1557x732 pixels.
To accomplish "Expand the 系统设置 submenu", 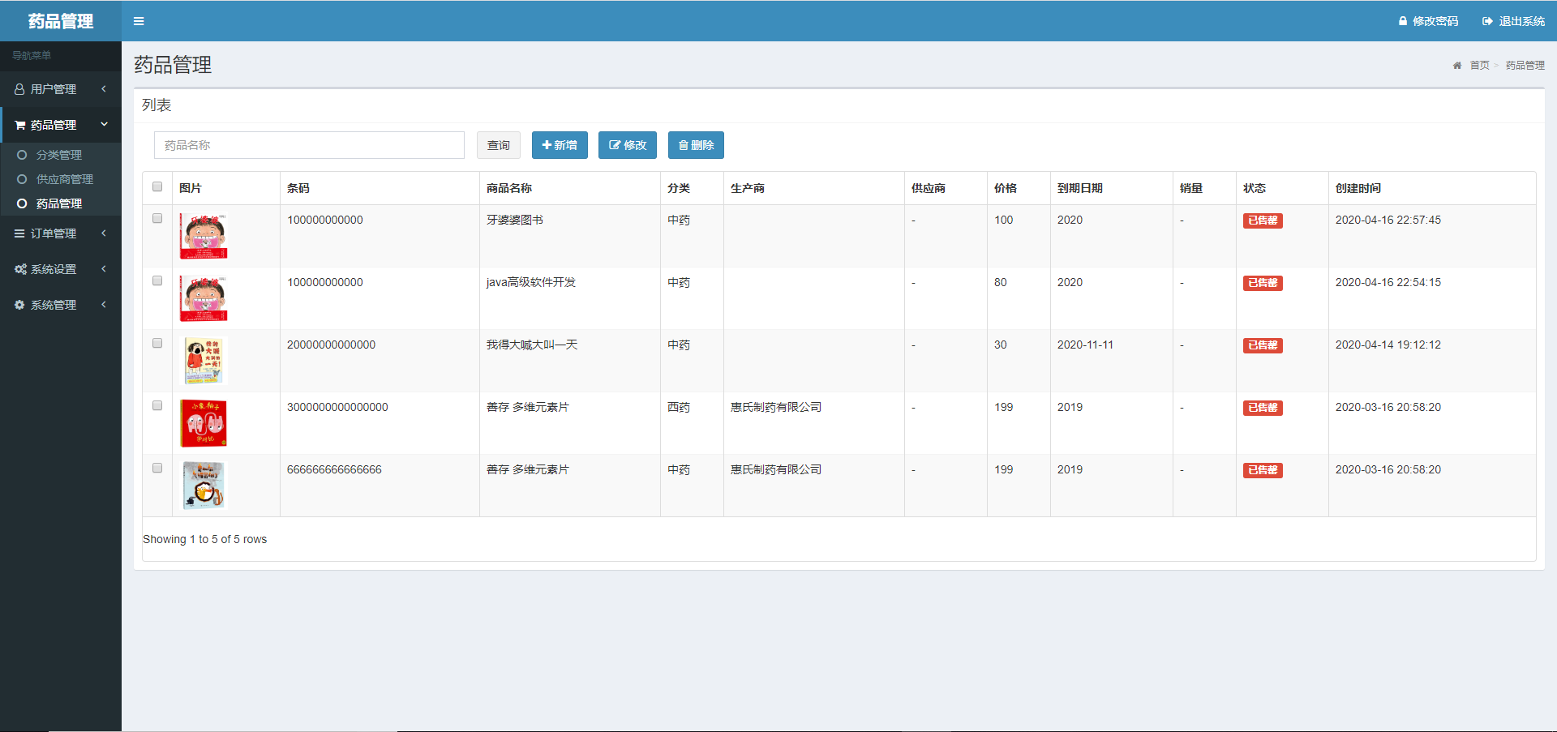I will [x=104, y=269].
